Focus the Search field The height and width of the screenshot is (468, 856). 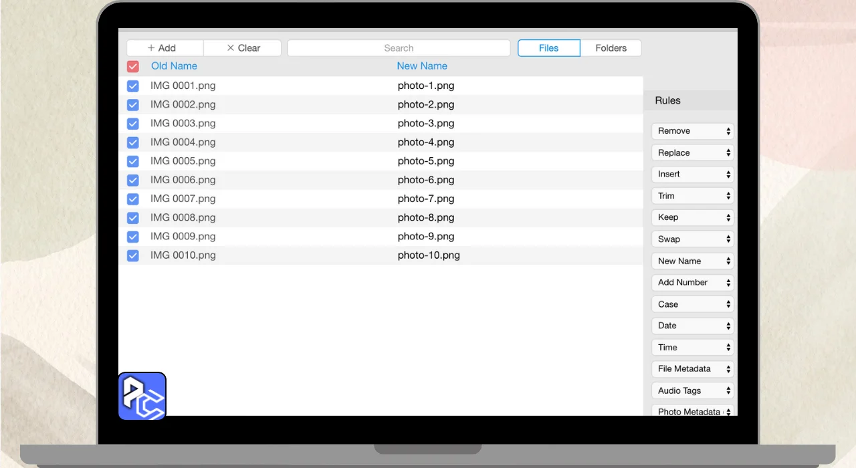click(x=399, y=48)
